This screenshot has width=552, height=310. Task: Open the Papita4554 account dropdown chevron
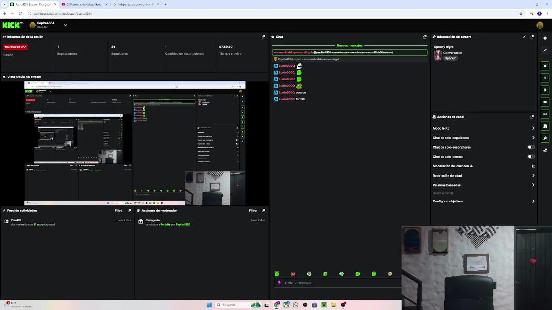point(66,25)
